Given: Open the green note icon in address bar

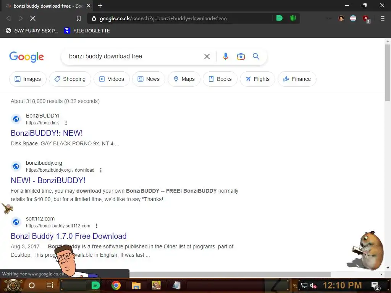Looking at the screenshot, I should pos(279,18).
